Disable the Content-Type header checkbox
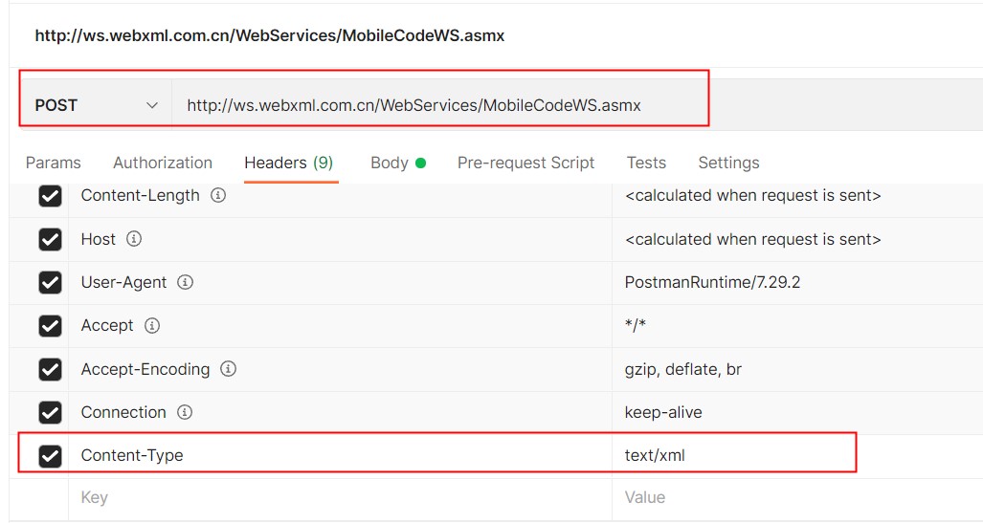The image size is (983, 523). (50, 456)
